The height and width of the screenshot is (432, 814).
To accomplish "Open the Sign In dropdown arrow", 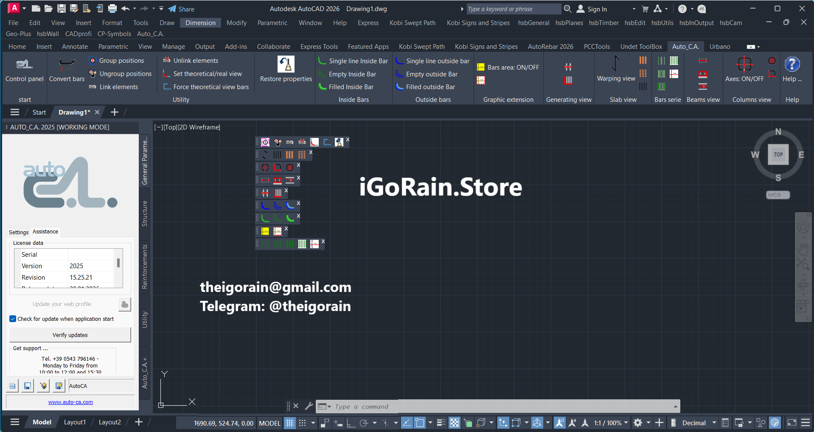I will tap(634, 9).
